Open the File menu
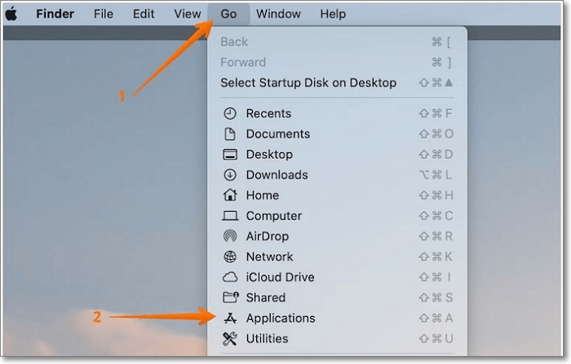The width and height of the screenshot is (571, 364). (104, 14)
